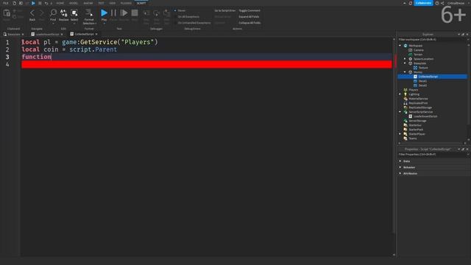
Task: Collapse the Baseplate tree node
Action: click(405, 63)
